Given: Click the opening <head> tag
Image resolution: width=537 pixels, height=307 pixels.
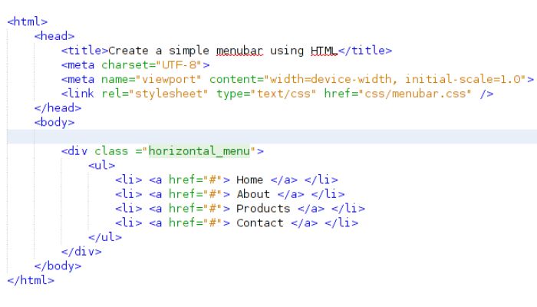Looking at the screenshot, I should coord(54,36).
